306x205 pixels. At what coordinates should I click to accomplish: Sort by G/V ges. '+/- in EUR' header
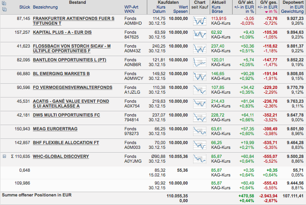click(267, 7)
